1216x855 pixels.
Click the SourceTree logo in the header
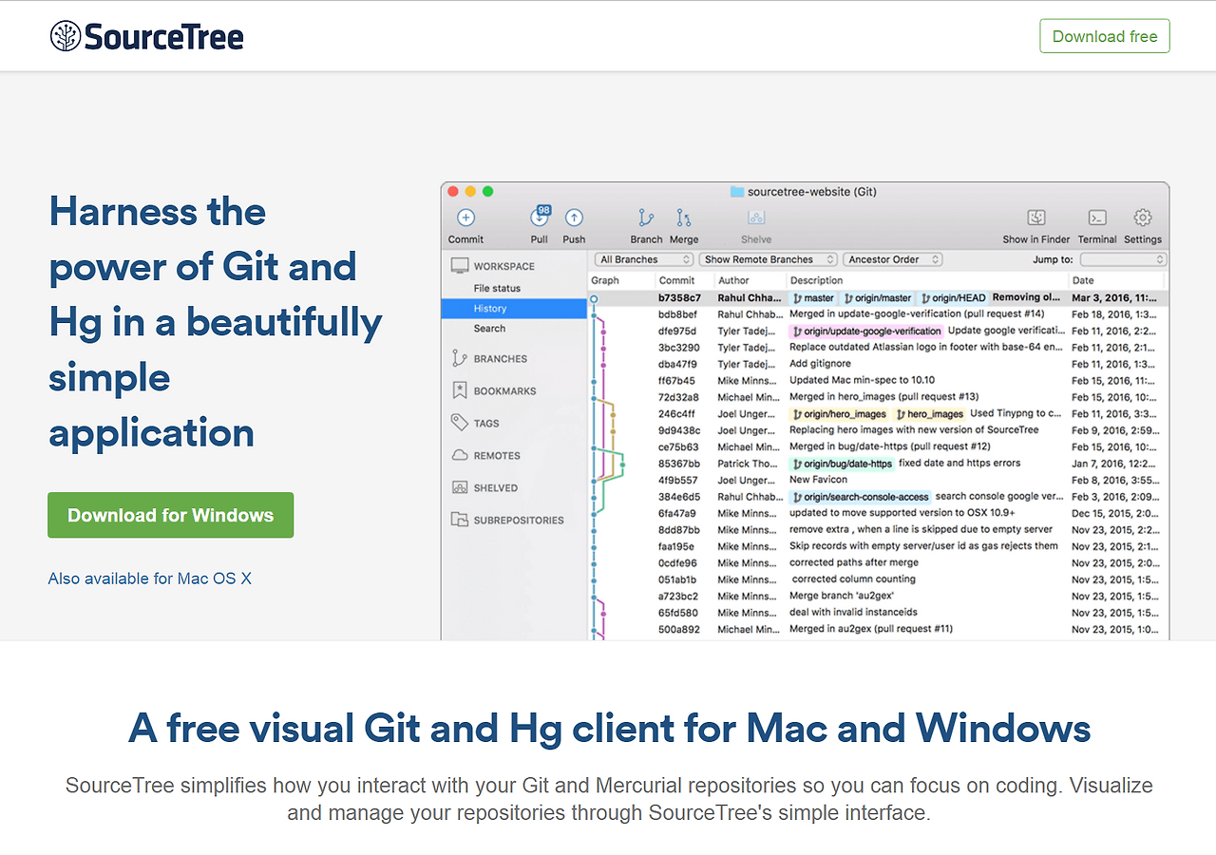(x=147, y=36)
